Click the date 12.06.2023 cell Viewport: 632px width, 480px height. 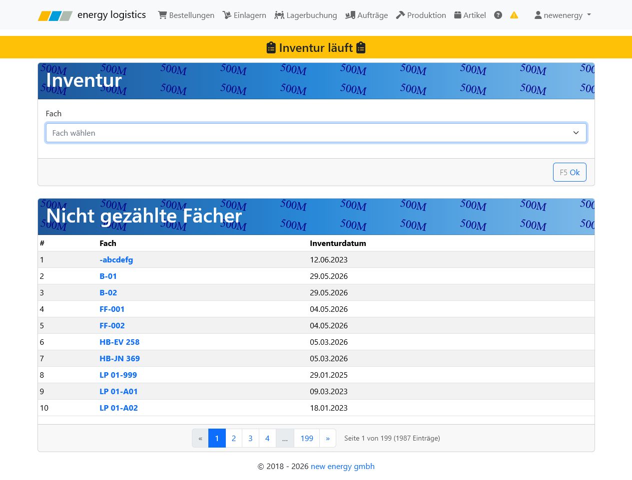(329, 259)
